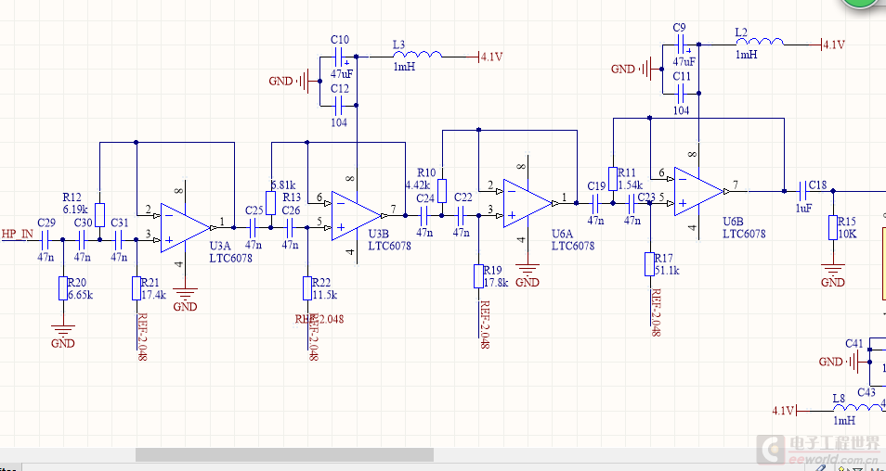Select the C18 output coupling capacitor
The height and width of the screenshot is (471, 886).
click(x=802, y=191)
